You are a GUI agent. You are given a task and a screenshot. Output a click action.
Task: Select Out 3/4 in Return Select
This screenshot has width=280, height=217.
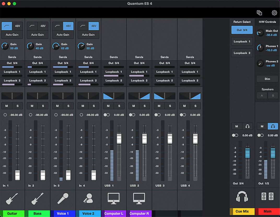tap(242, 30)
